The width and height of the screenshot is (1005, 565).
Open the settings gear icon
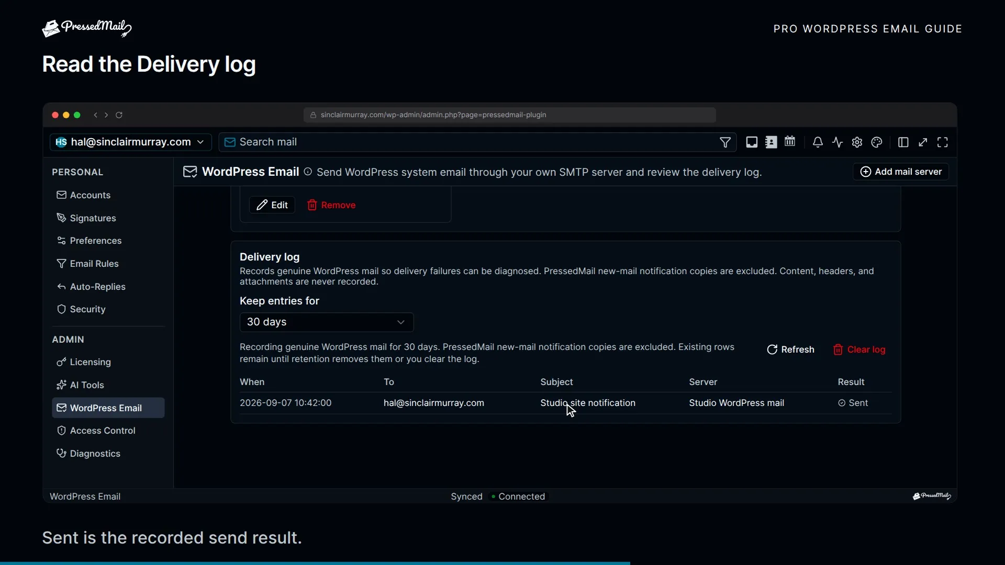click(x=857, y=142)
